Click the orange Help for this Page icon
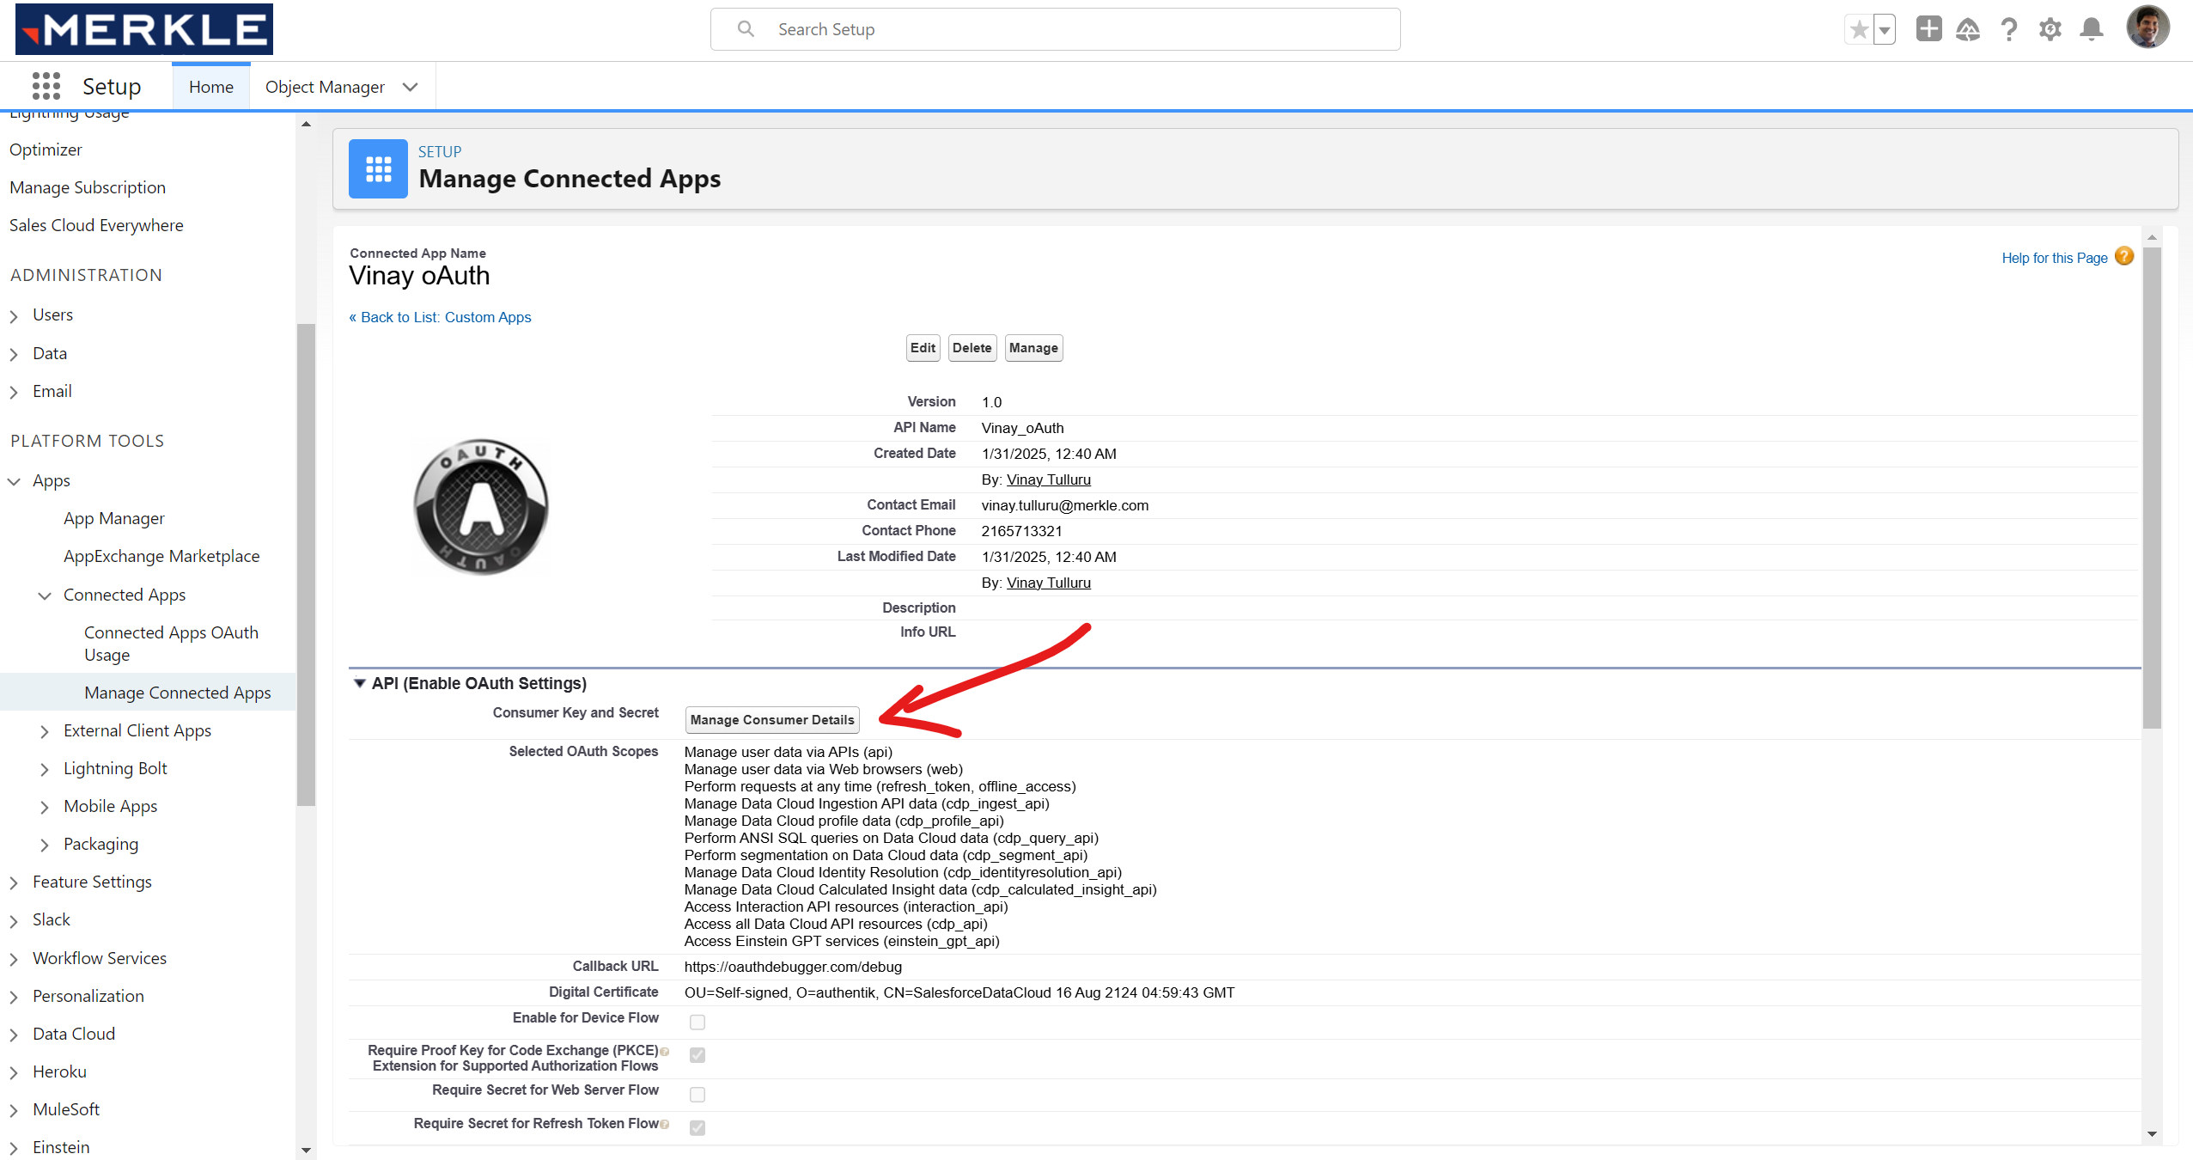The image size is (2193, 1160). point(2124,256)
